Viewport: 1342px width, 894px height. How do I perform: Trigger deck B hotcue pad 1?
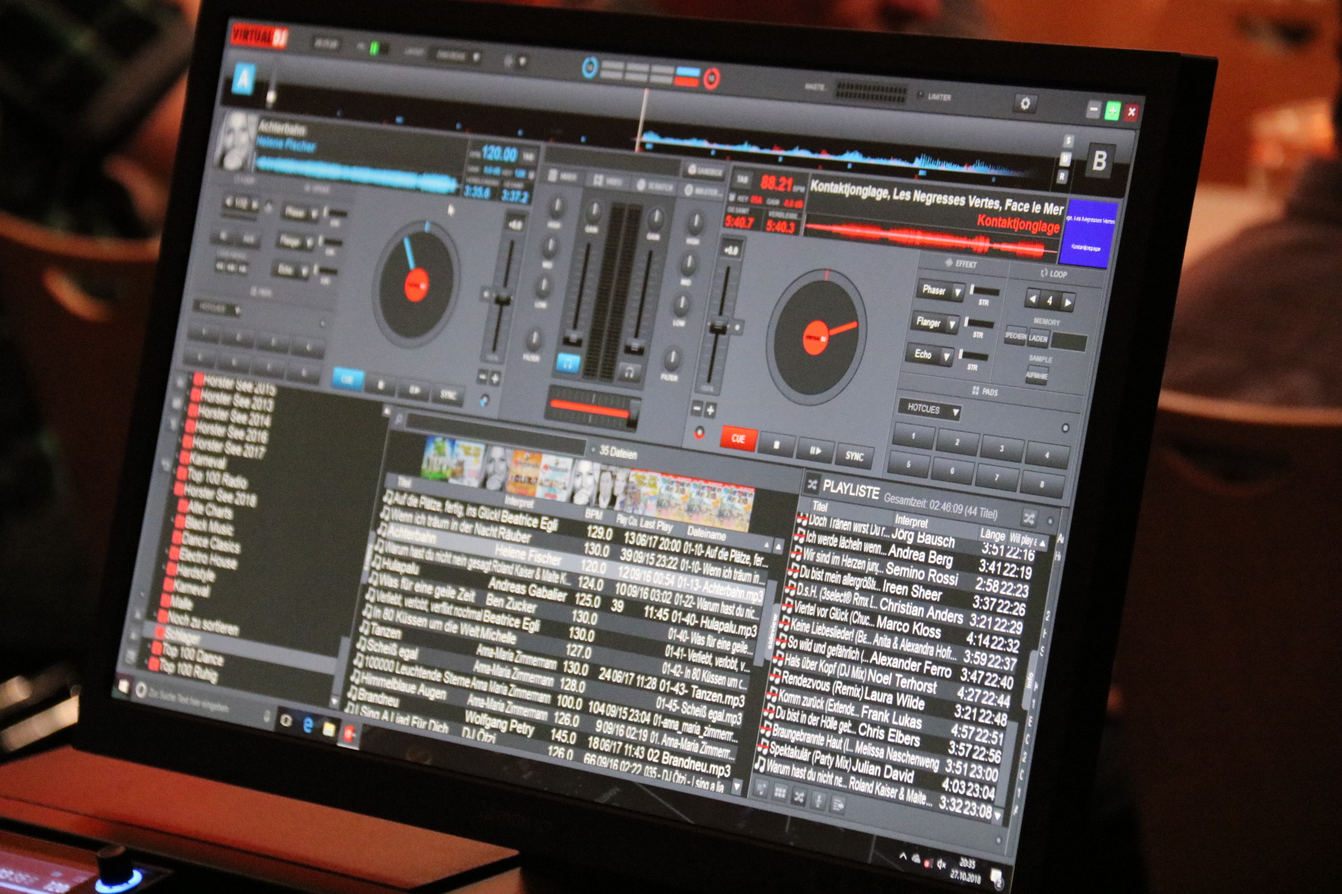click(x=913, y=436)
